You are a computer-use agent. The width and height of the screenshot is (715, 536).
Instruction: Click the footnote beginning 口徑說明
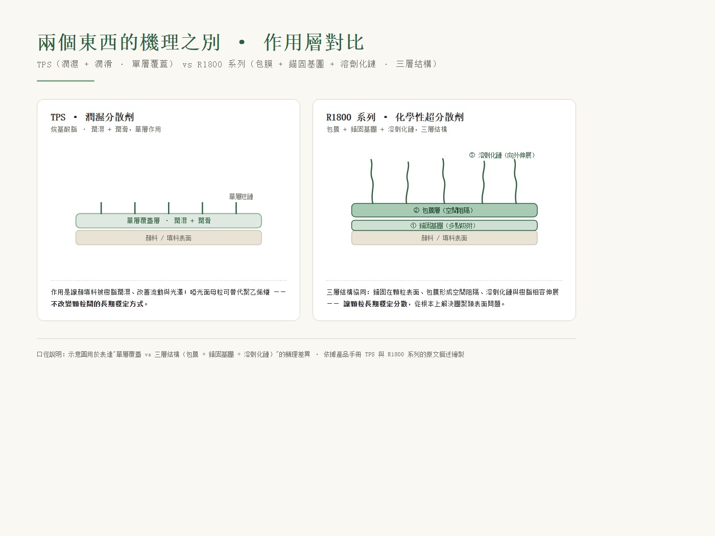(250, 354)
